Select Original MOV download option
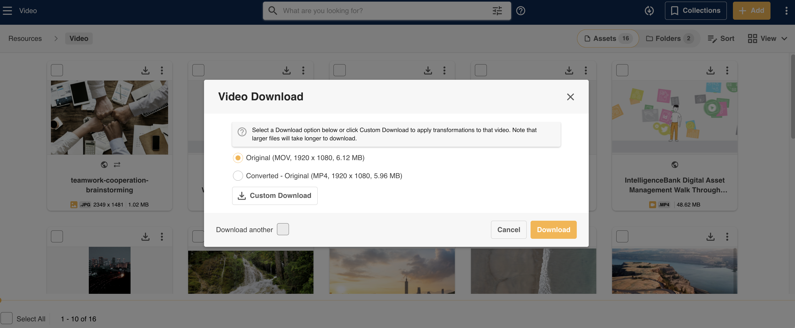 (238, 158)
